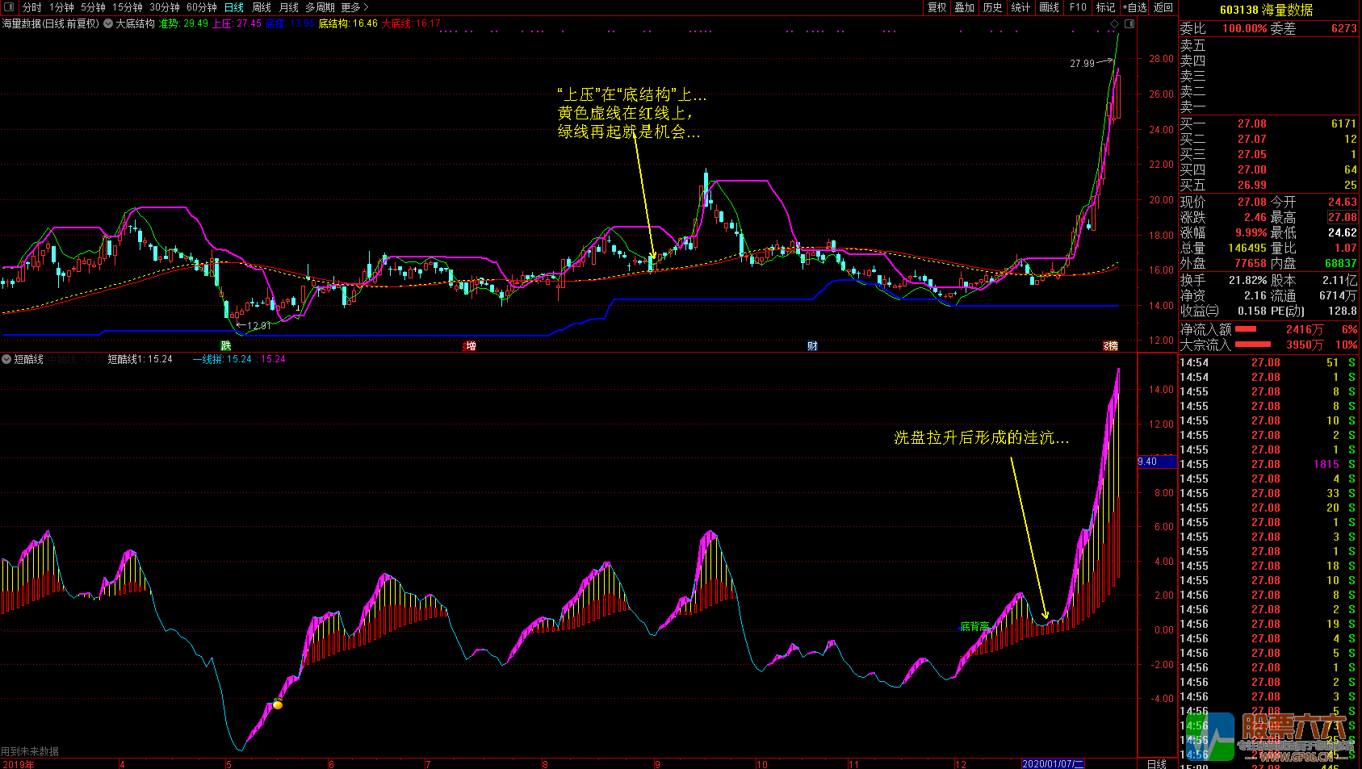Click 底背离 label on indicator chart
This screenshot has width=1362, height=769.
[974, 626]
